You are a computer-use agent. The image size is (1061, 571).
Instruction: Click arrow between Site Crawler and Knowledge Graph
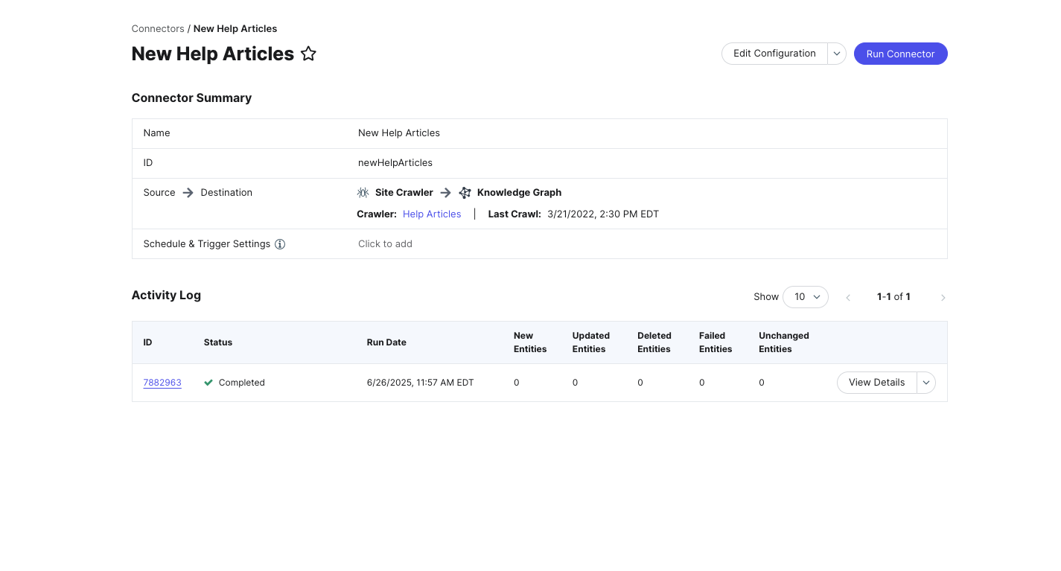pyautogui.click(x=445, y=193)
